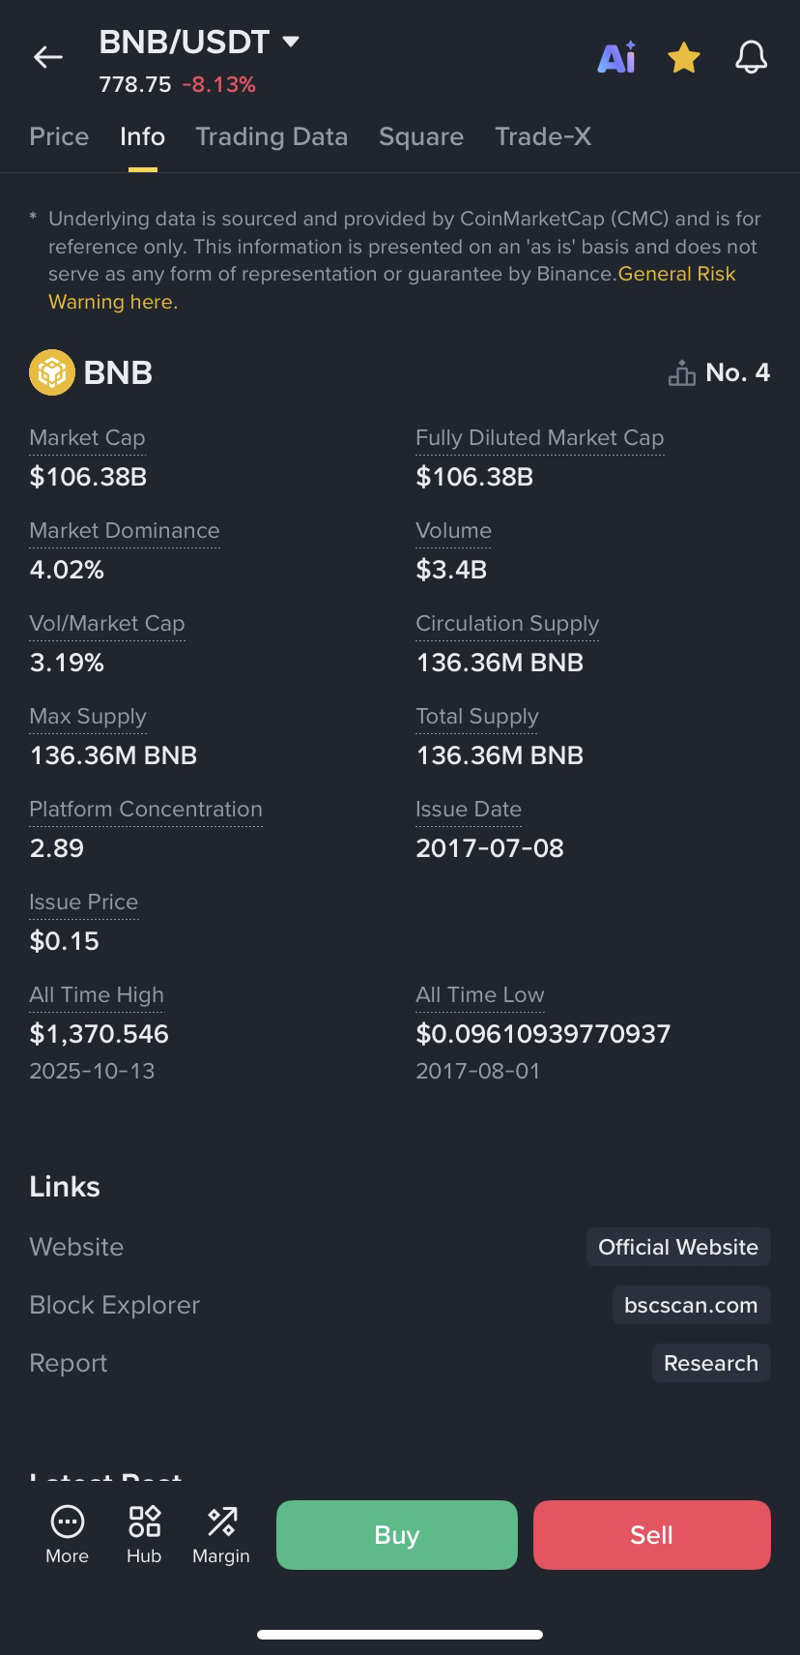Viewport: 800px width, 1655px height.
Task: Open the Hub icon
Action: [144, 1522]
